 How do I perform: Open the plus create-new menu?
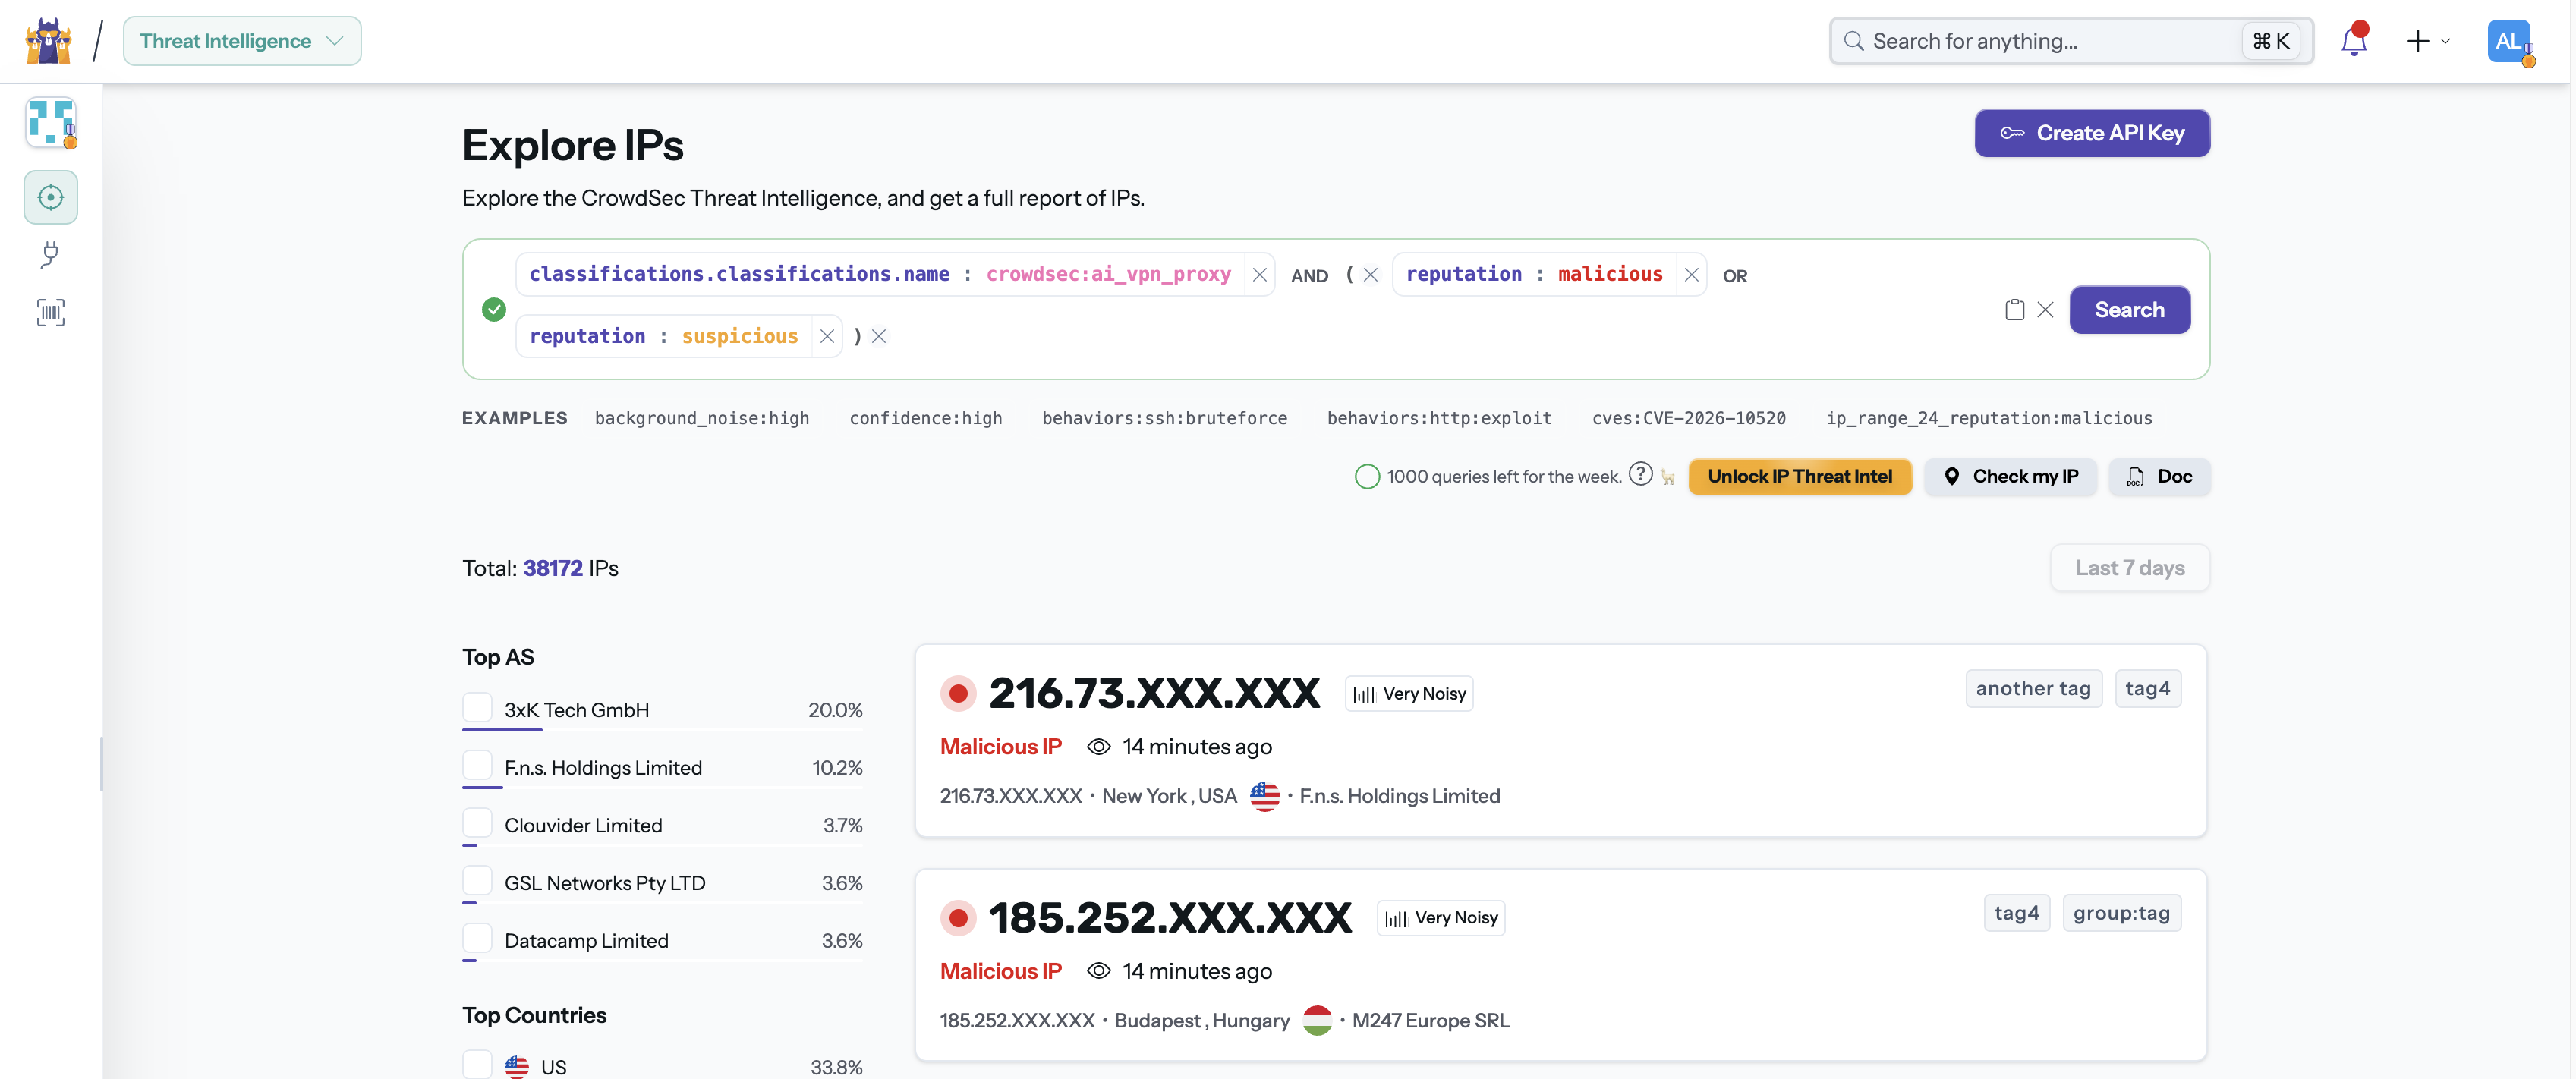2428,41
